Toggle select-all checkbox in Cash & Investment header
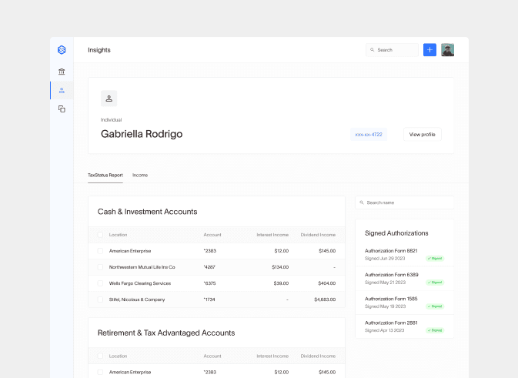Screen dimensions: 518x378 tap(100, 235)
